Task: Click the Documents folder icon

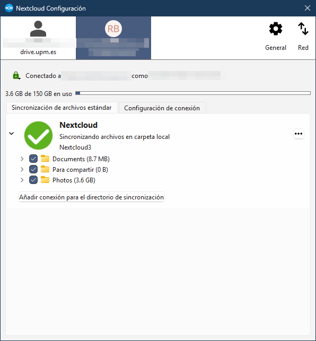Action: [x=45, y=159]
